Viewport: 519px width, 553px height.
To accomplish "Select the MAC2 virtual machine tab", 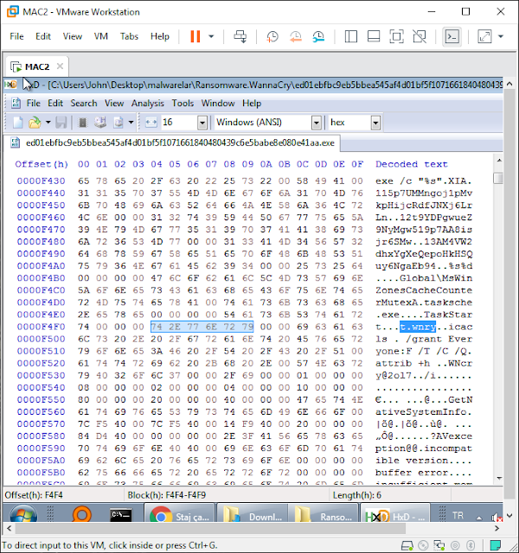I will [36, 67].
